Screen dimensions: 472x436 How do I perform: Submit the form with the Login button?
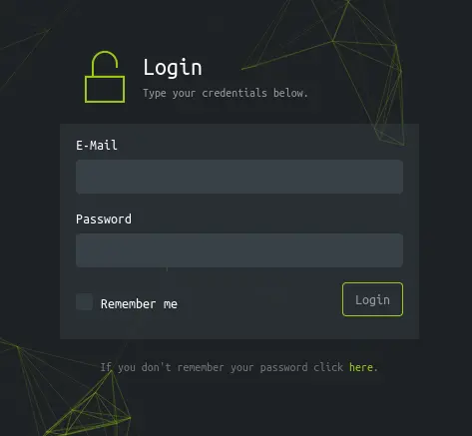click(x=372, y=299)
